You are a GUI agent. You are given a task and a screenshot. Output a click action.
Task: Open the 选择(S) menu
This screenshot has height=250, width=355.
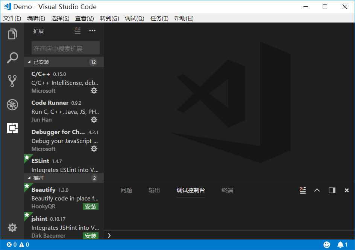(60, 18)
